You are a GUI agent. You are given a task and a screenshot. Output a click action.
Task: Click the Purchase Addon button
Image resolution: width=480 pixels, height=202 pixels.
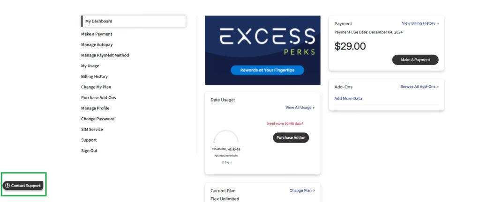click(x=291, y=138)
